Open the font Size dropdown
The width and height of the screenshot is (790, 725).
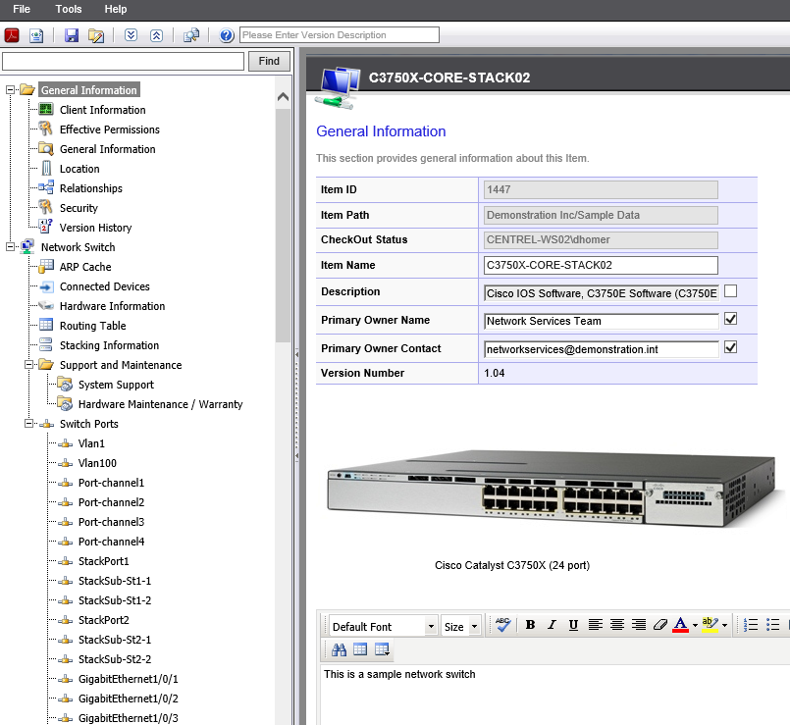[x=460, y=625]
